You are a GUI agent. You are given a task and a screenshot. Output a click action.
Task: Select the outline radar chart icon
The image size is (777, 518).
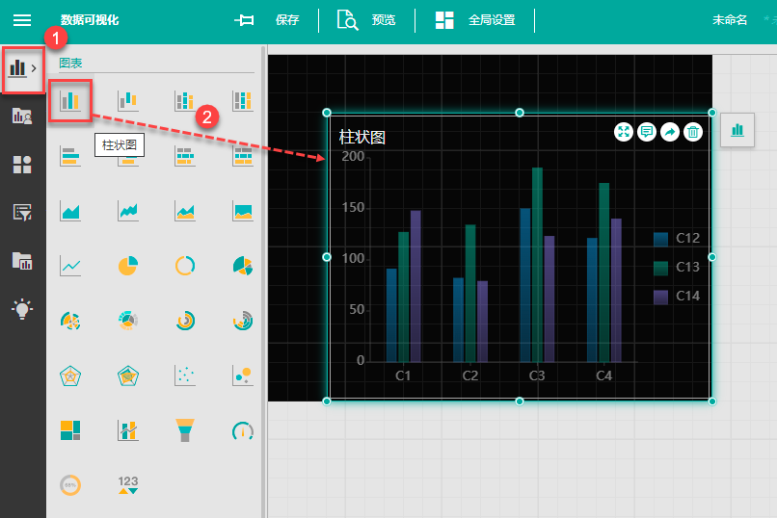[x=69, y=376]
